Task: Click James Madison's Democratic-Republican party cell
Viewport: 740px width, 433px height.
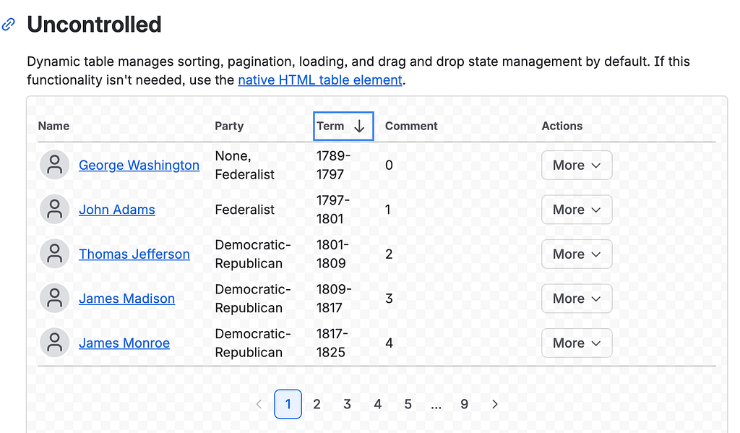Action: pyautogui.click(x=253, y=299)
